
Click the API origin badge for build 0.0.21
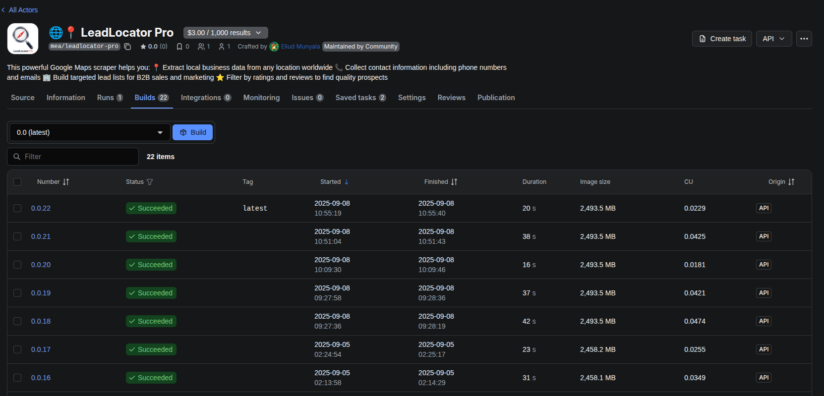(x=764, y=236)
